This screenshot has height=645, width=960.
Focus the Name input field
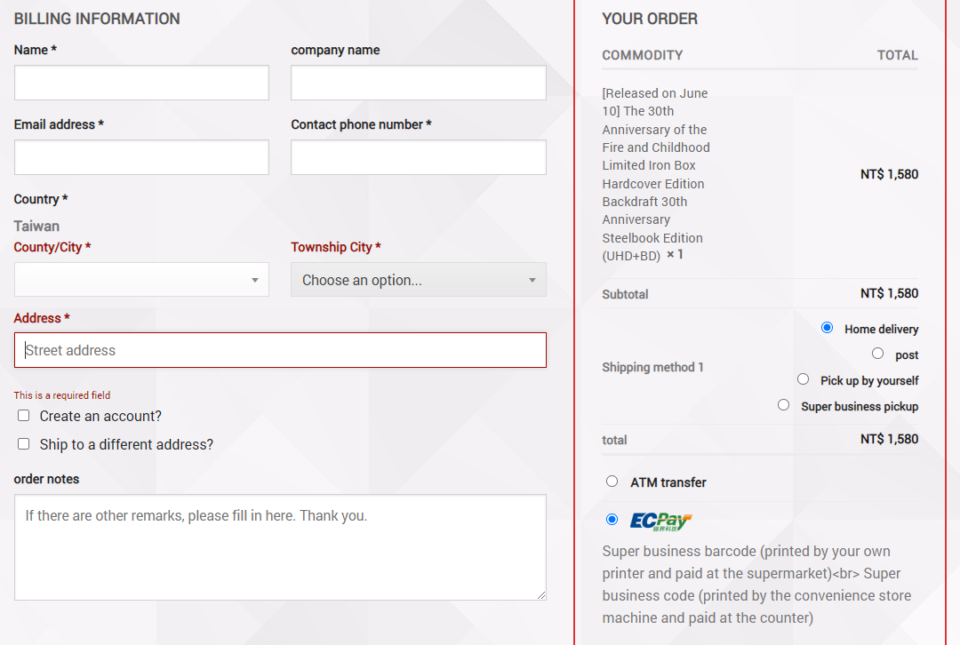point(141,83)
